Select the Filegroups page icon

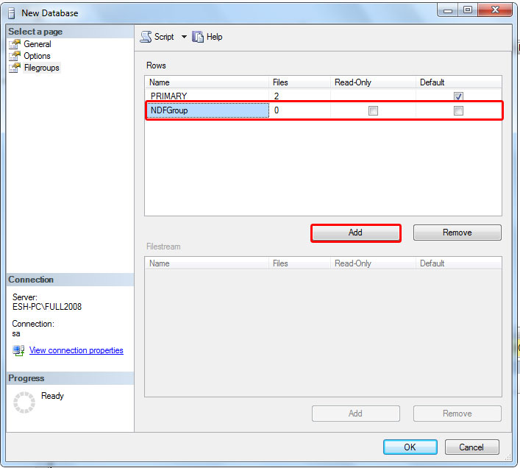[15, 68]
